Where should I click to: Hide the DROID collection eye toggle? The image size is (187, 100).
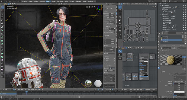pyautogui.click(x=114, y=61)
